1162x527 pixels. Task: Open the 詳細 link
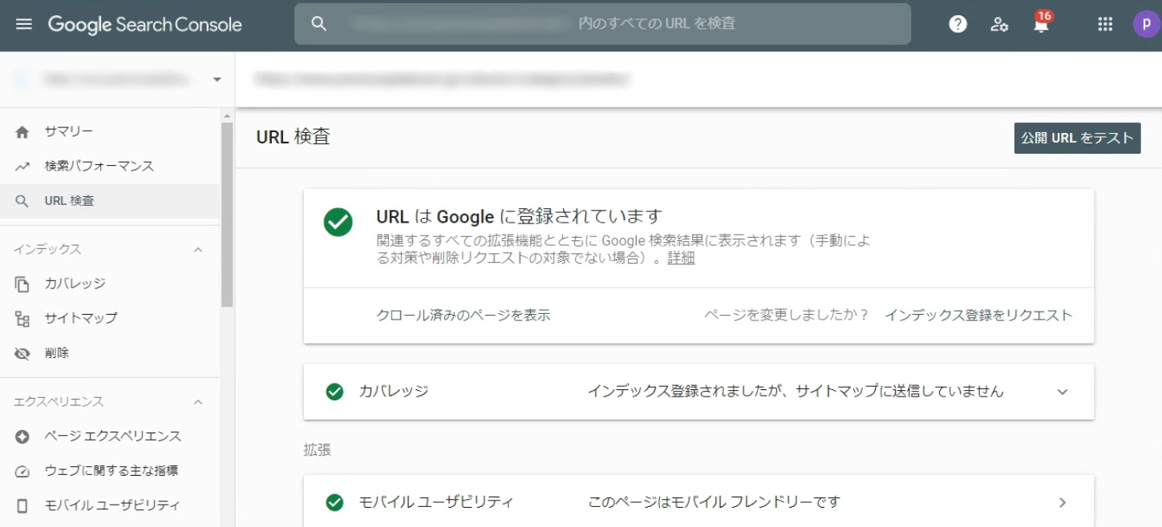pos(681,258)
